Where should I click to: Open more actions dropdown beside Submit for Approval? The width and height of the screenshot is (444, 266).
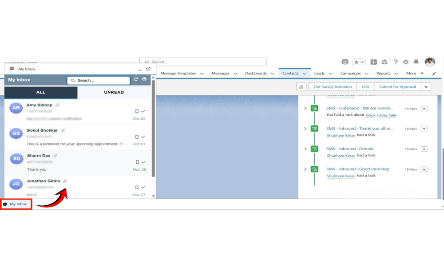coord(426,87)
